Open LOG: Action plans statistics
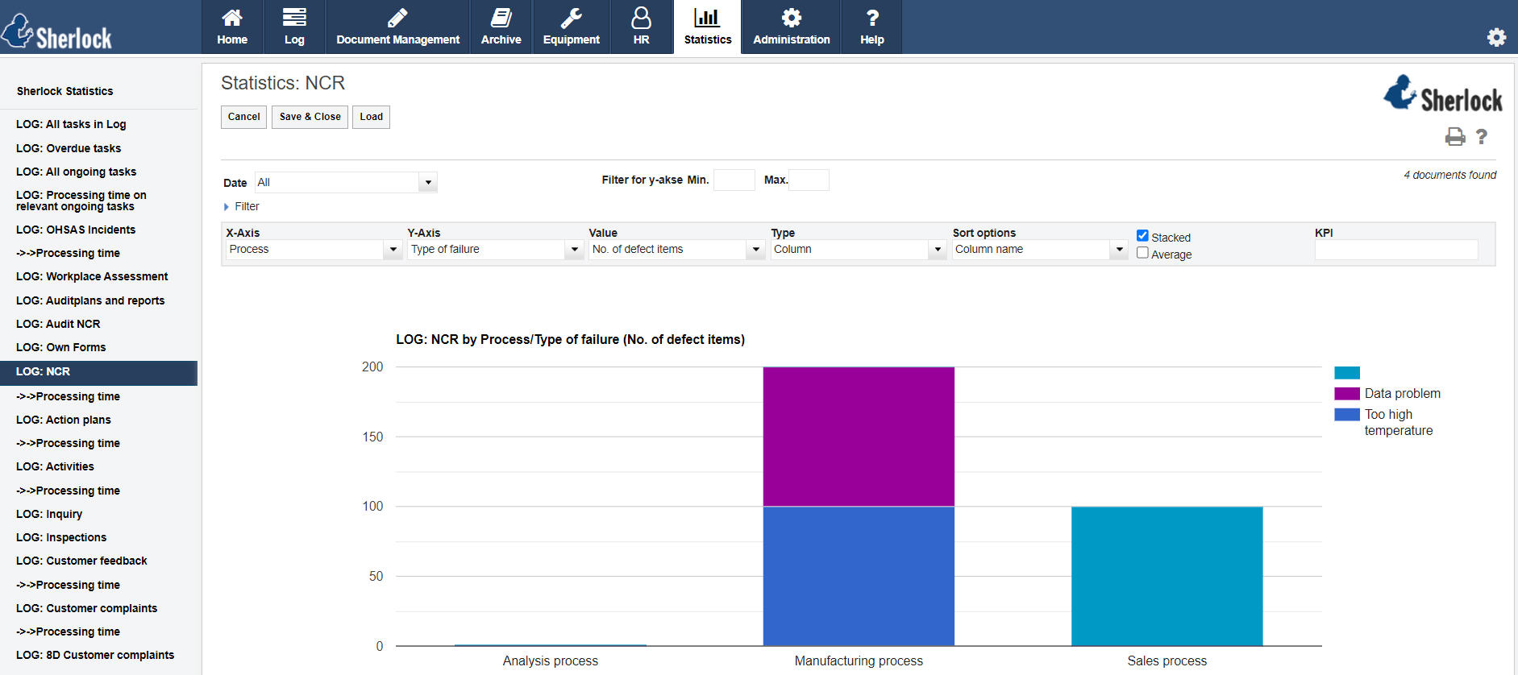 64,420
